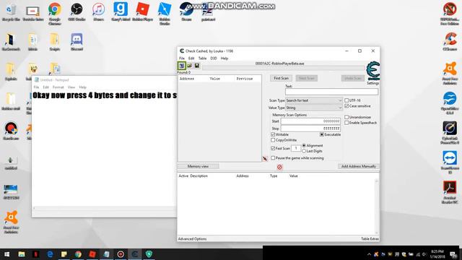Screen dimensions: 462x260
Task: Toggle the Case sensitive checkbox
Action: tap(346, 106)
